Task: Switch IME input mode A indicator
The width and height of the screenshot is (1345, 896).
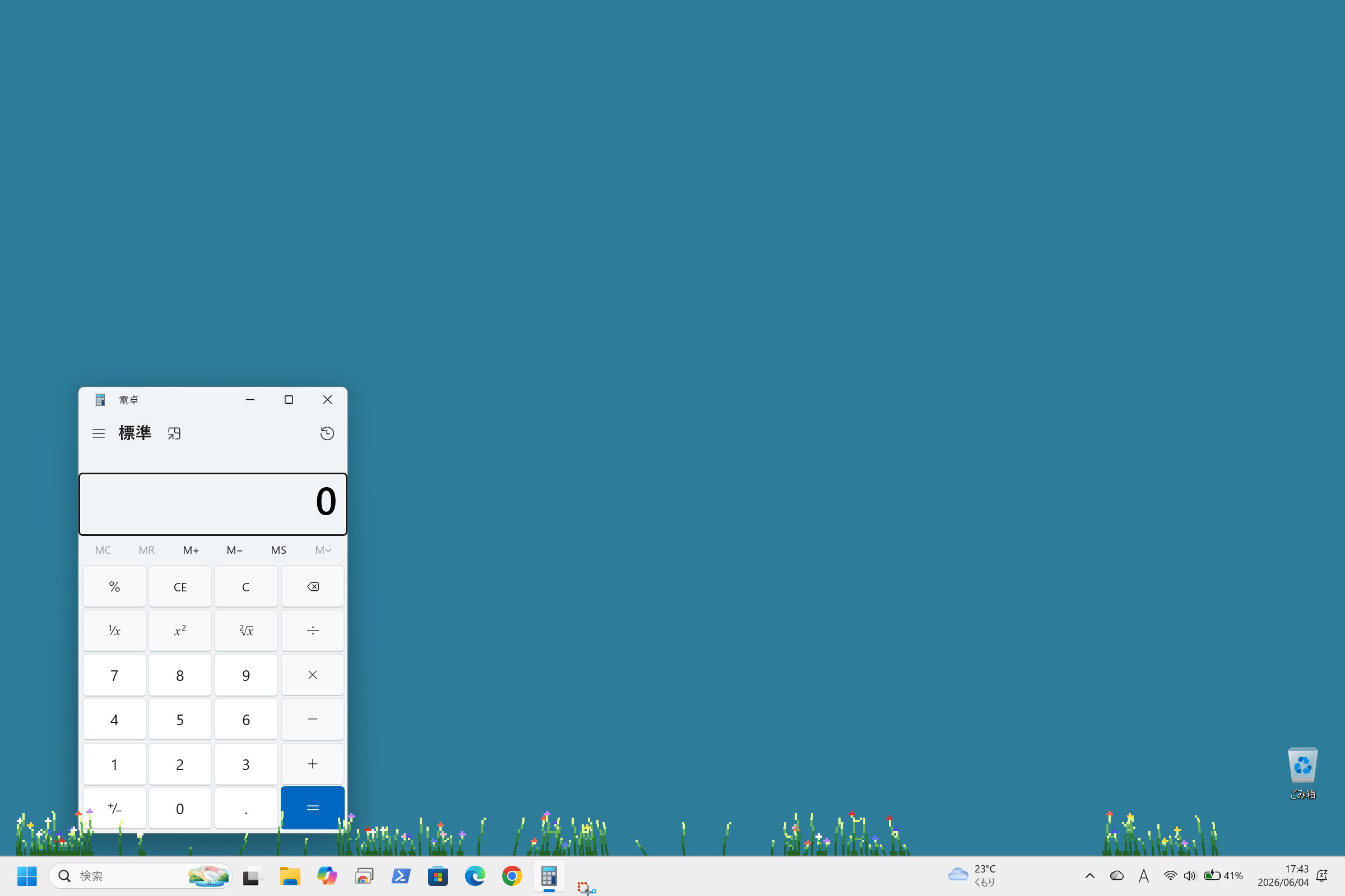Action: [x=1143, y=875]
